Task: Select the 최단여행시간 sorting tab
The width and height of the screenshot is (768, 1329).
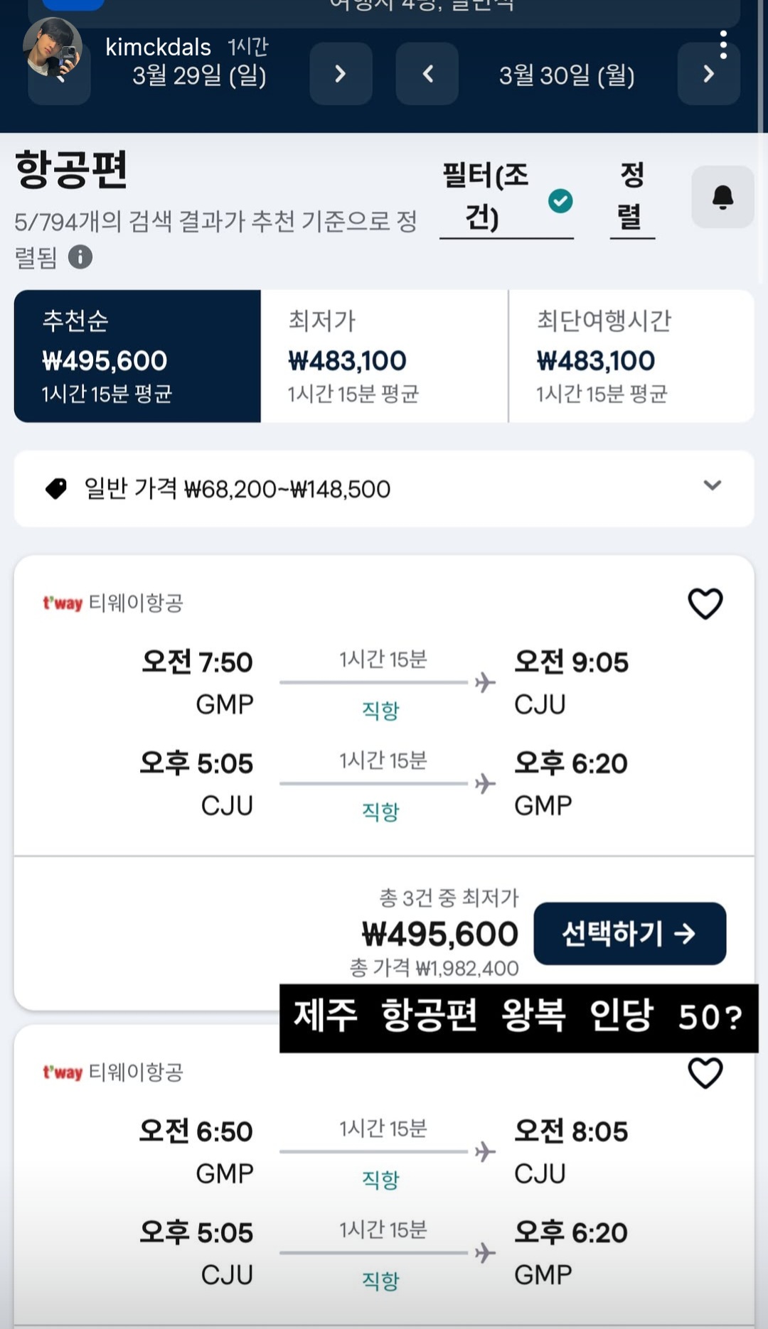Action: coord(631,356)
